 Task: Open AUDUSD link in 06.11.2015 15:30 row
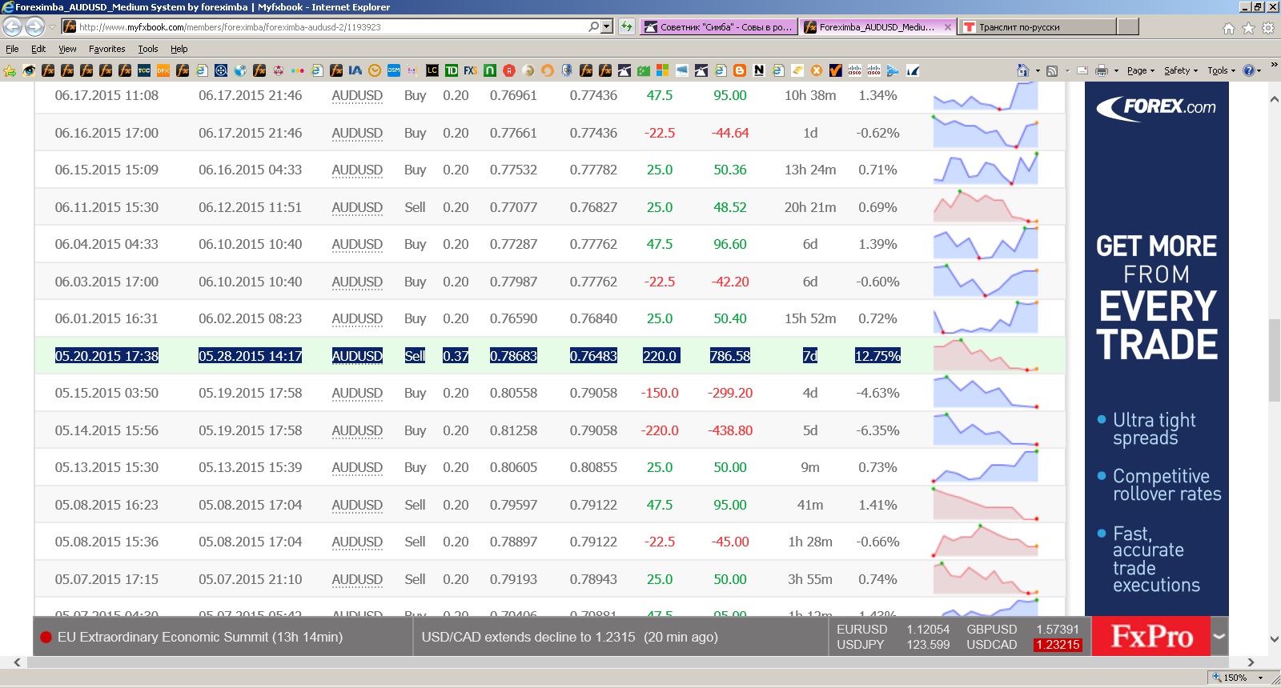pyautogui.click(x=357, y=207)
